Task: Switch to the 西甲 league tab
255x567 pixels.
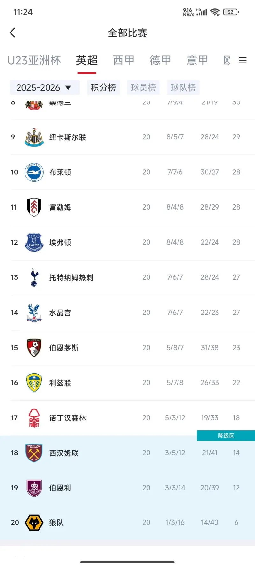Action: [124, 60]
